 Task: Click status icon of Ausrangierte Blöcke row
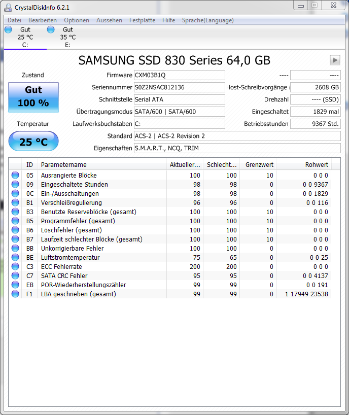(x=15, y=175)
